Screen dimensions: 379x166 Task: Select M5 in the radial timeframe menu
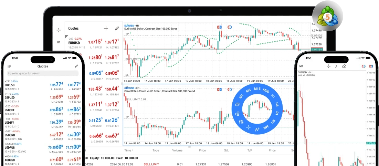(248, 91)
